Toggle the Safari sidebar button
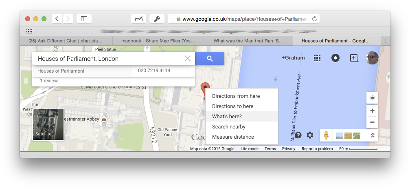The height and width of the screenshot is (188, 410). (84, 19)
